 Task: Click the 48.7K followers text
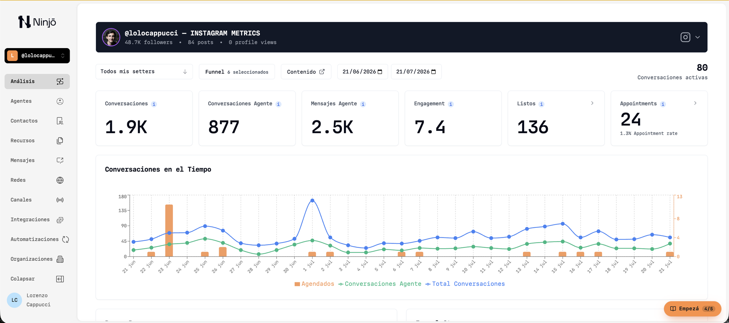click(149, 42)
